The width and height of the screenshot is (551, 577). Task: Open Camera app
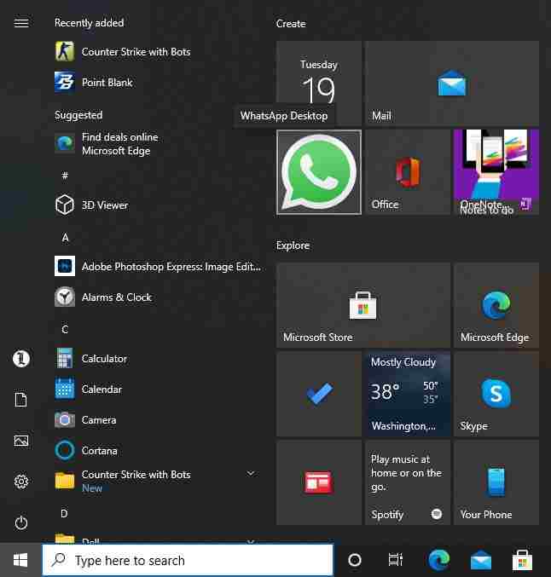[157, 420]
